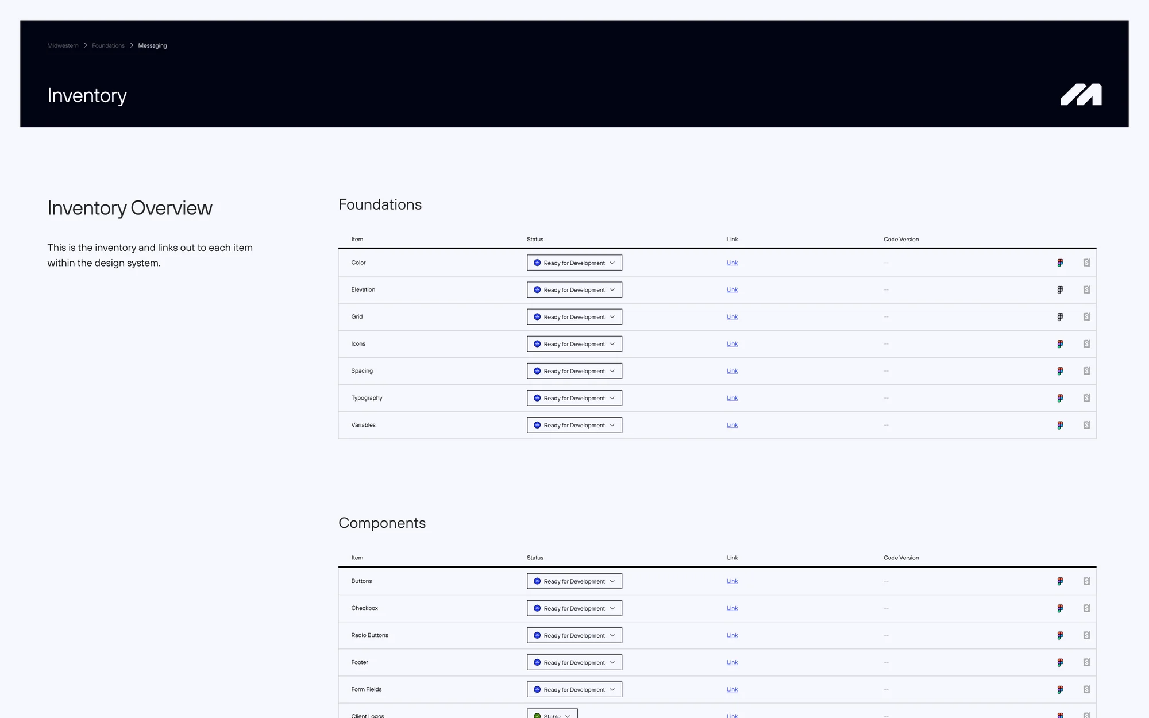Go to the Midwestern breadcrumb
The width and height of the screenshot is (1149, 718).
(x=63, y=45)
